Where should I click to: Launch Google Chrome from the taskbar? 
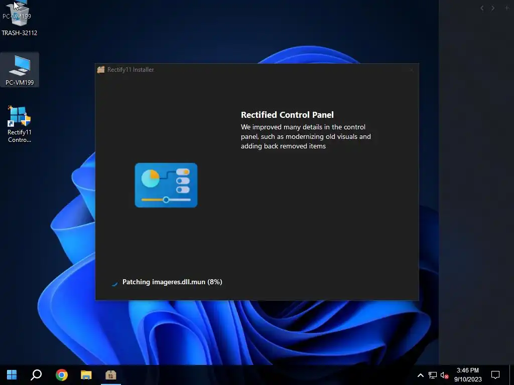(62, 375)
